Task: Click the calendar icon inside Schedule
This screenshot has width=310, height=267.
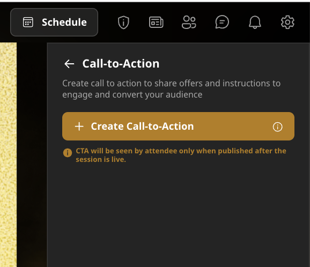Action: pyautogui.click(x=28, y=22)
